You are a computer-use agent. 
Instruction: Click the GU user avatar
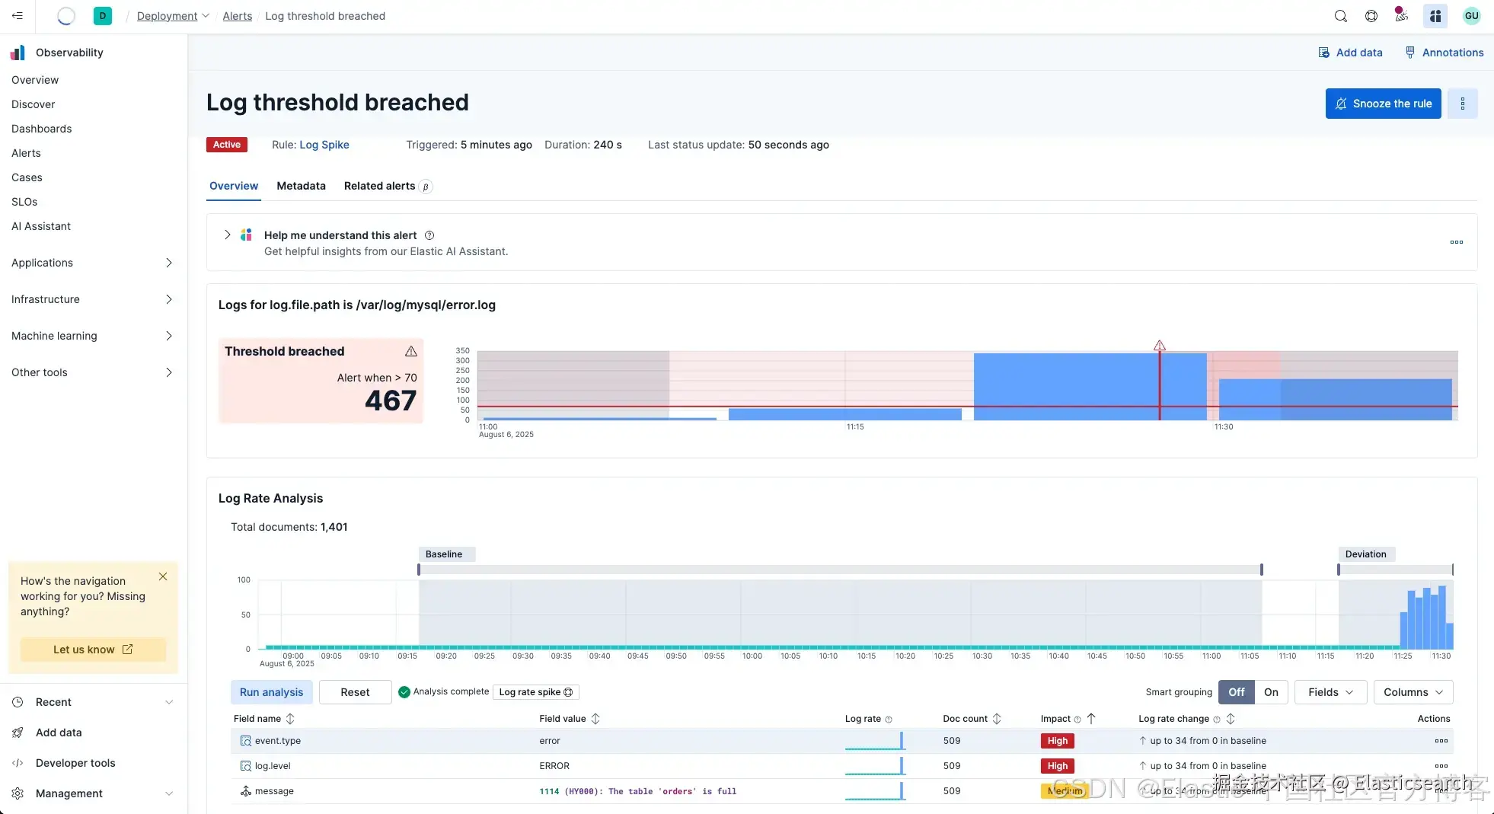point(1471,16)
